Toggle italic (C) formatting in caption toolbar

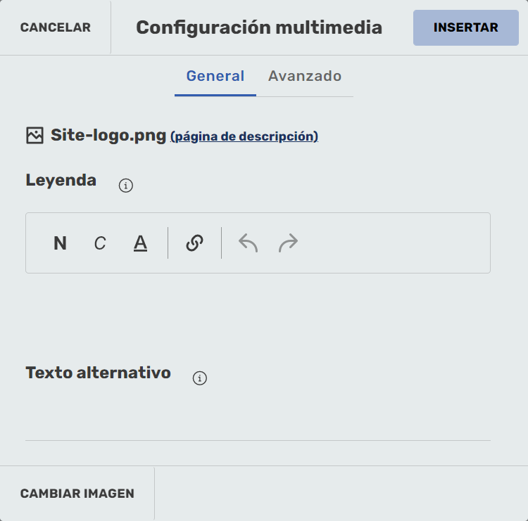(100, 243)
